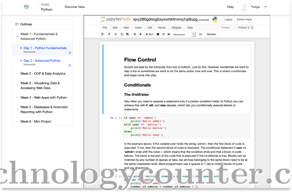Viewport: 292px width, 192px height.
Task: Move selected cell up arrow
Action: click(x=135, y=34)
